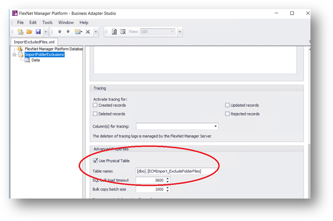The height and width of the screenshot is (221, 333).
Task: Open the add-item dropdown arrow in toolbar
Action: click(82, 32)
